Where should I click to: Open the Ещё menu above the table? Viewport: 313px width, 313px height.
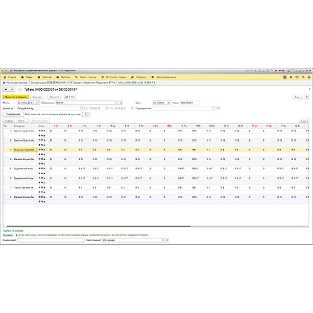coord(304,121)
